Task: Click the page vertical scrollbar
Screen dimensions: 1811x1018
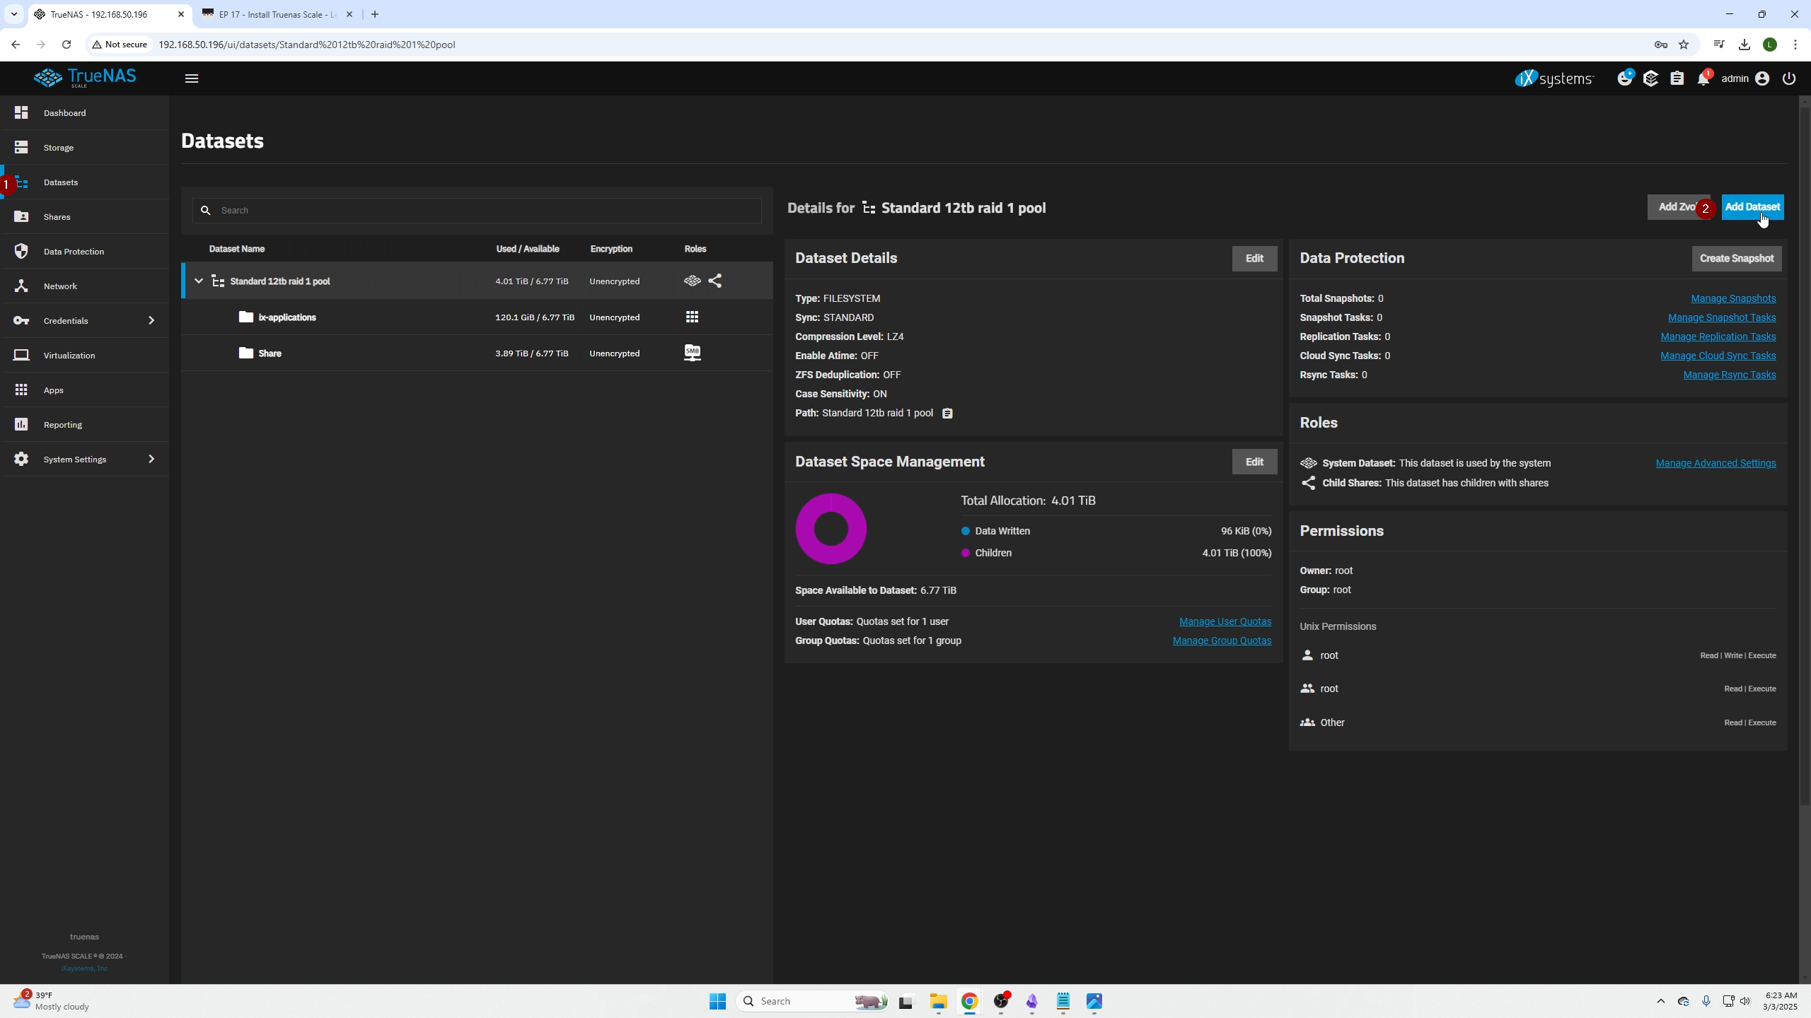Action: click(x=1805, y=456)
